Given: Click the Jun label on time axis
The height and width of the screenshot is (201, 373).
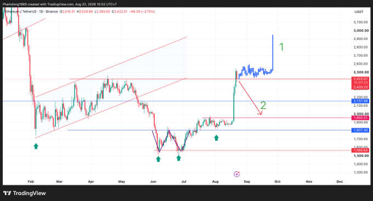Looking at the screenshot, I should point(153,181).
